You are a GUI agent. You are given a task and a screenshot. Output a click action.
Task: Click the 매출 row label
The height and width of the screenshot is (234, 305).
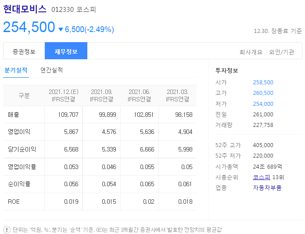coord(14,115)
